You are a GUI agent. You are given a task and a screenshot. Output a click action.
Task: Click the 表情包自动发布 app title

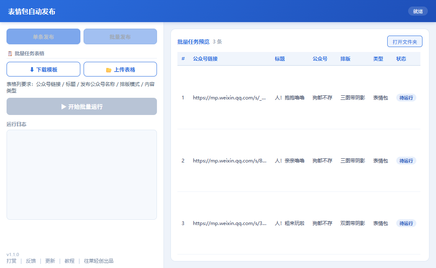(x=32, y=11)
